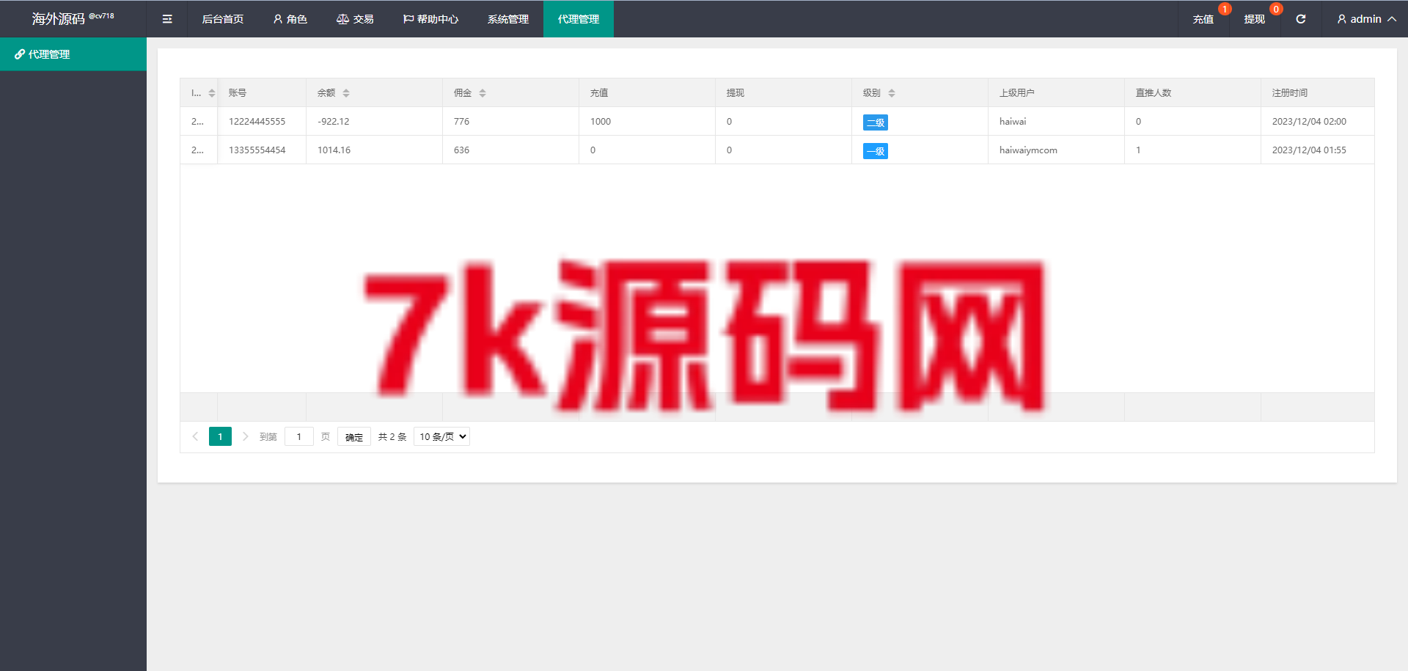Screen dimensions: 1408x671
Task: Go to next page arrow in pagination
Action: point(245,436)
